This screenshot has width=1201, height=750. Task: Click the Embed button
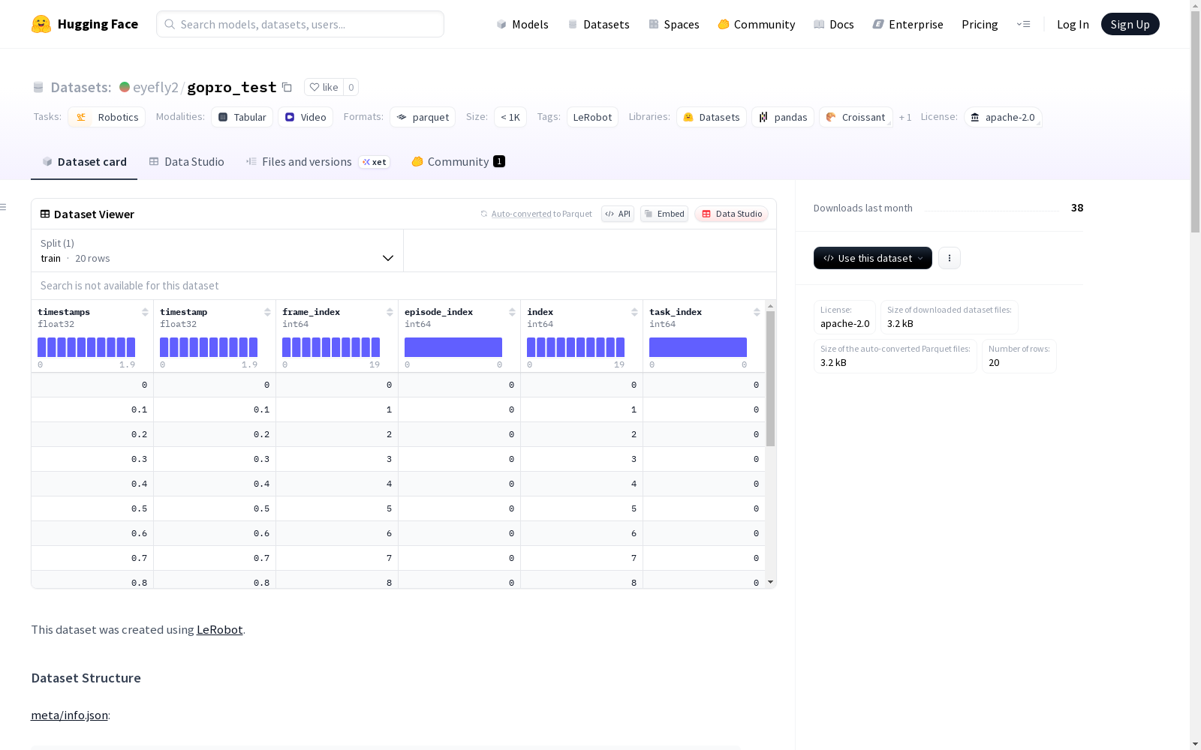[664, 214]
